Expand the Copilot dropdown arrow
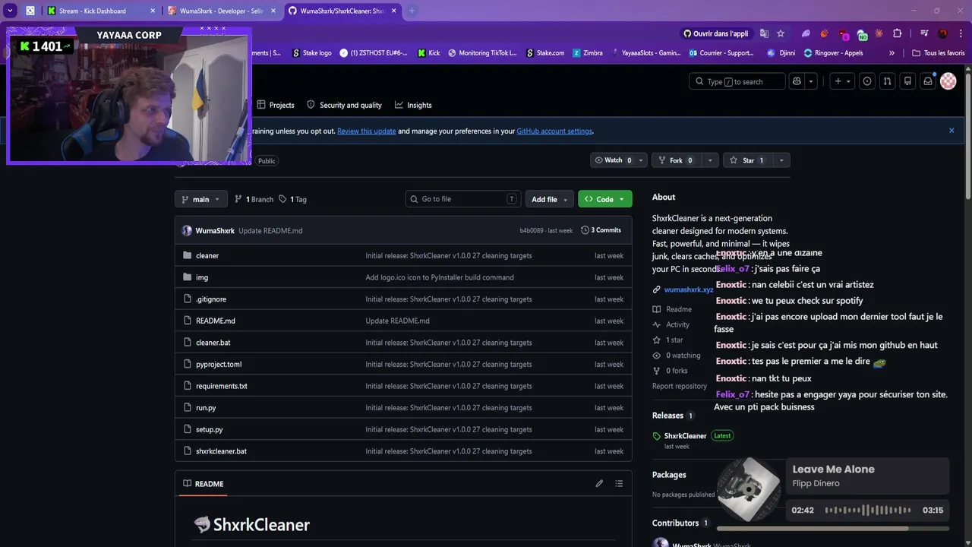The image size is (972, 547). click(811, 81)
